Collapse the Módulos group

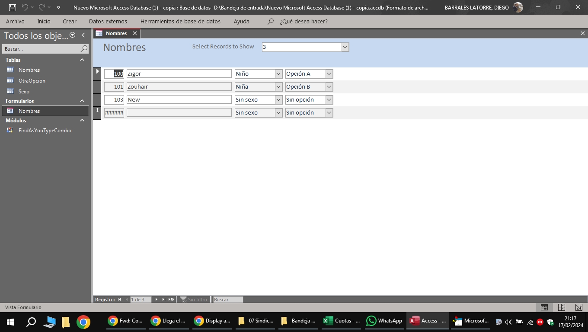coord(82,120)
